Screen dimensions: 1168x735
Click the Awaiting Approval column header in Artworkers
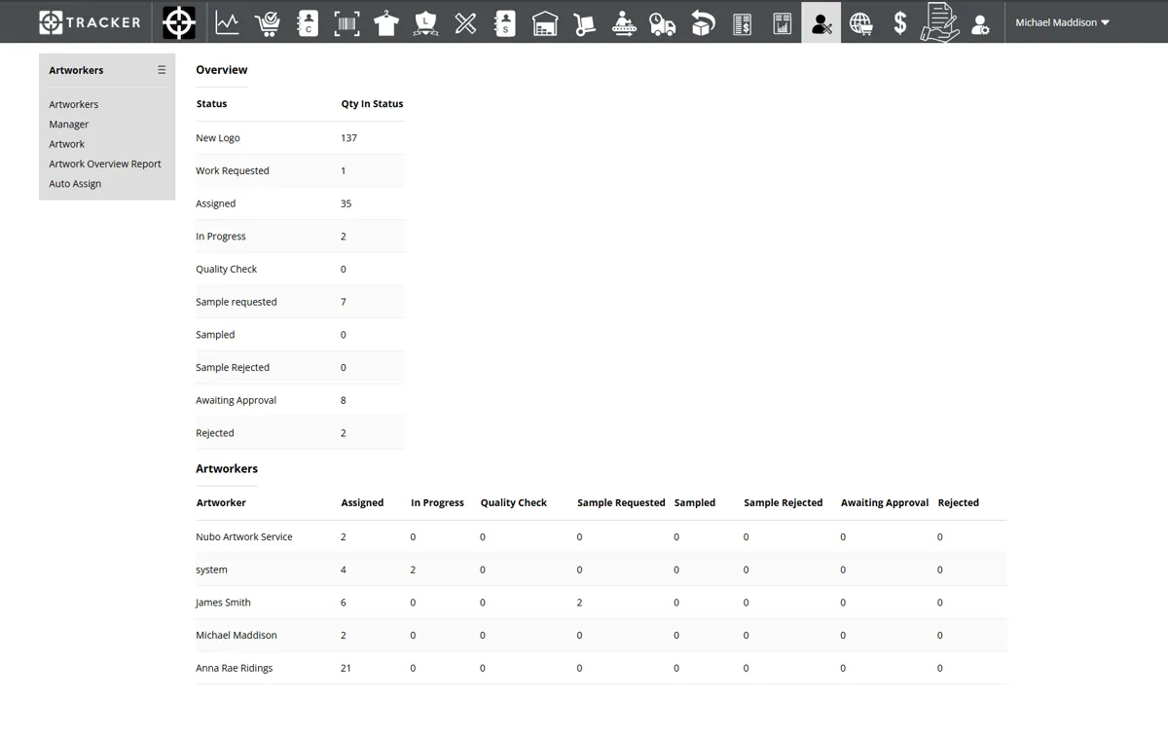pos(885,502)
